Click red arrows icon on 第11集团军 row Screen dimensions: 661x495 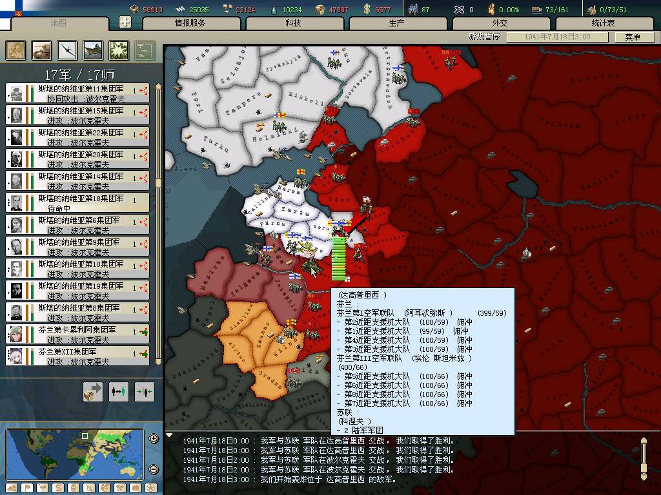[143, 90]
